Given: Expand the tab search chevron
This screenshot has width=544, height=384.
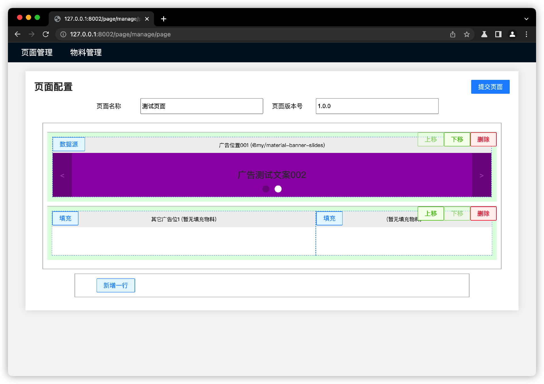Looking at the screenshot, I should point(526,19).
